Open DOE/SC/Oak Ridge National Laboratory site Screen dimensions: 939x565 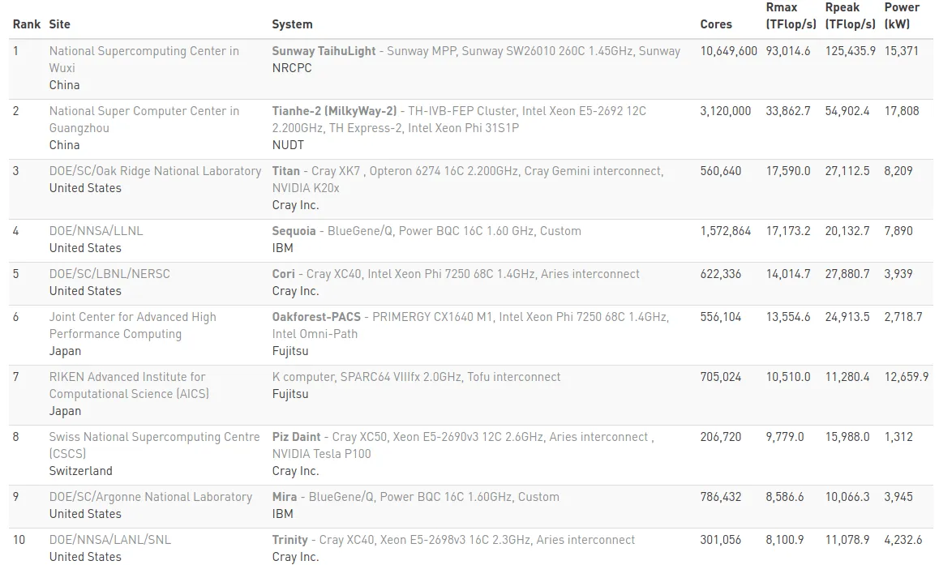coord(155,171)
